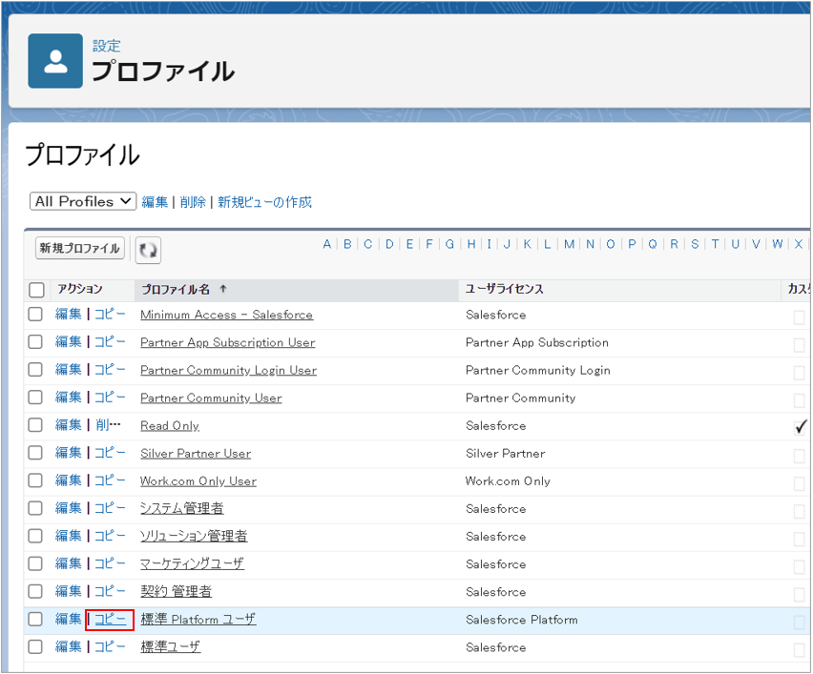813x674 pixels.
Task: Filter list by letter A
Action: coord(327,244)
